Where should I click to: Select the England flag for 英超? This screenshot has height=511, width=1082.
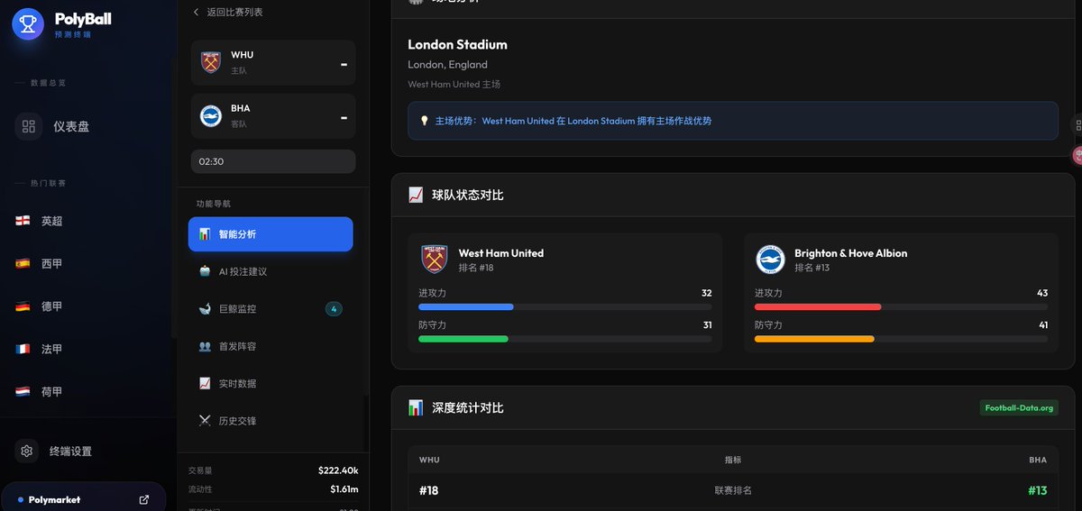coord(23,221)
